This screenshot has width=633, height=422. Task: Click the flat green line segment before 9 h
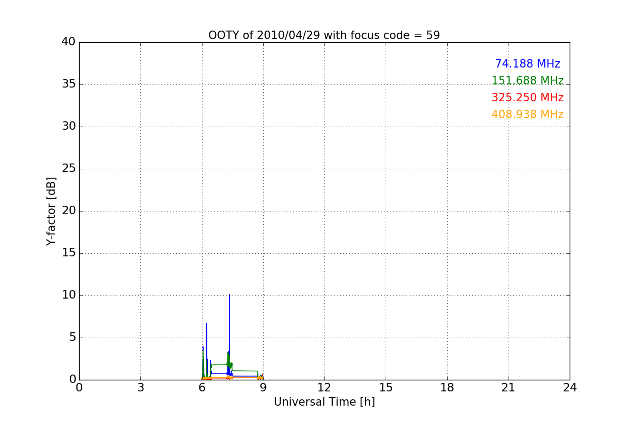(x=245, y=371)
